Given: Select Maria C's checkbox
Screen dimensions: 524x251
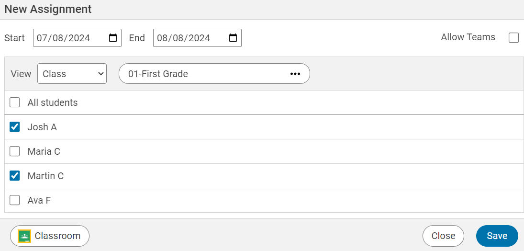Looking at the screenshot, I should pos(15,151).
